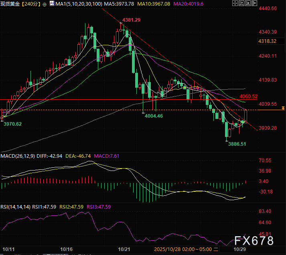The height and width of the screenshot is (255, 286).
Task: Click the MA5:3973.78 legend value
Action: click(x=120, y=4)
